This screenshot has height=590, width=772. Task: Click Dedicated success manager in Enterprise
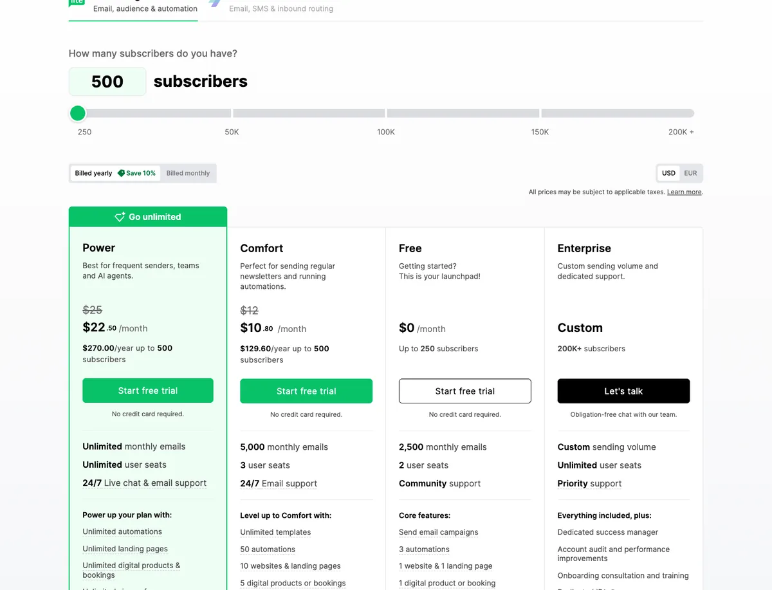[x=608, y=533]
